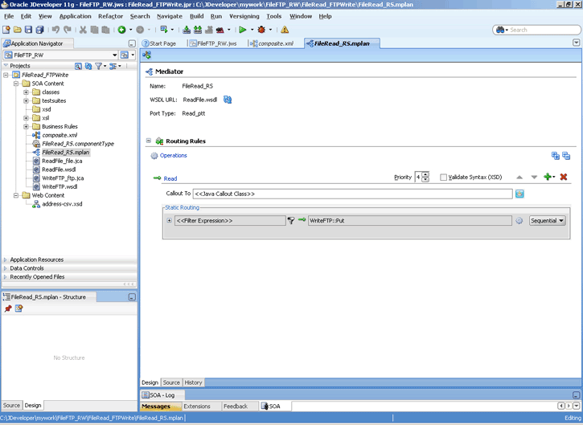Image resolution: width=583 pixels, height=425 pixels.
Task: Click the WriteFTP::Put target field
Action: point(410,221)
